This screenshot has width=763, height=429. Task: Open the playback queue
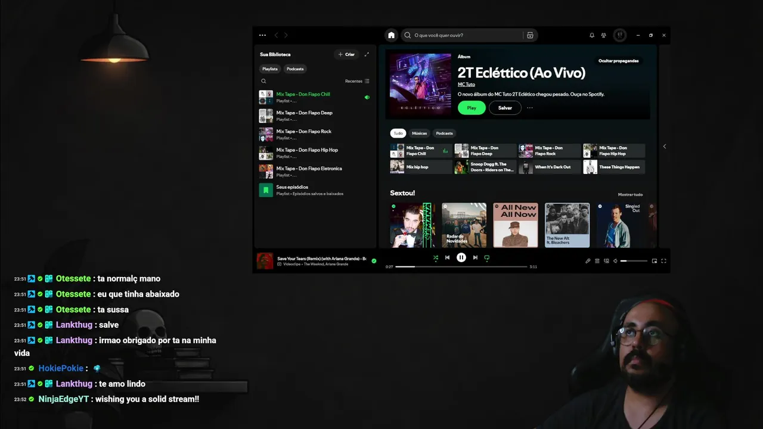(597, 261)
